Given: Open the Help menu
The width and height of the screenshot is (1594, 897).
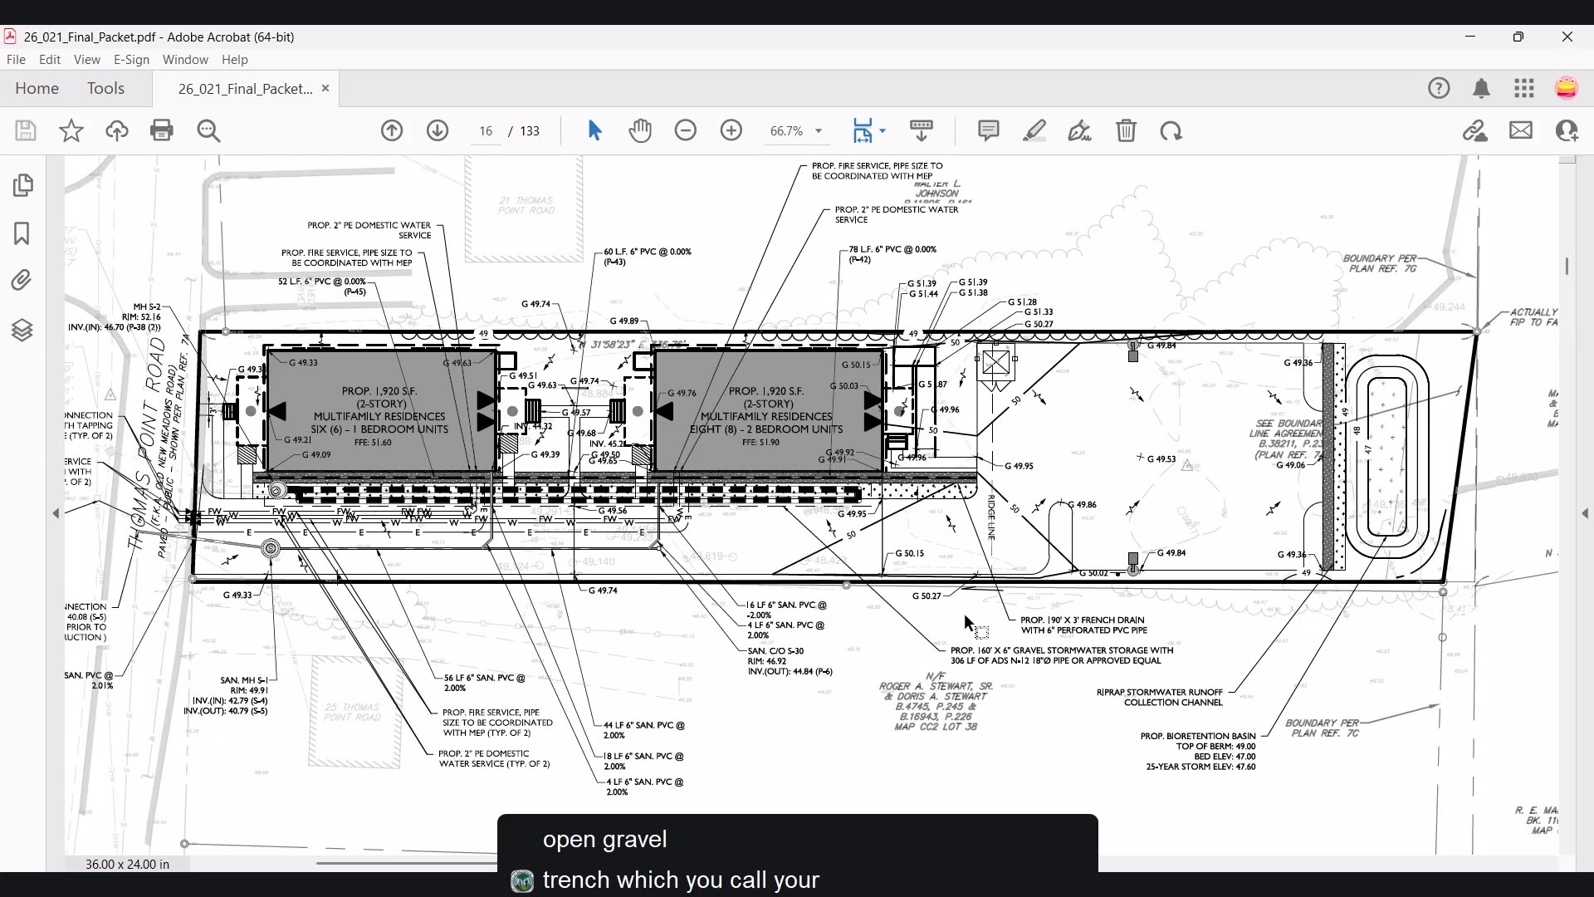Looking at the screenshot, I should coord(235,60).
